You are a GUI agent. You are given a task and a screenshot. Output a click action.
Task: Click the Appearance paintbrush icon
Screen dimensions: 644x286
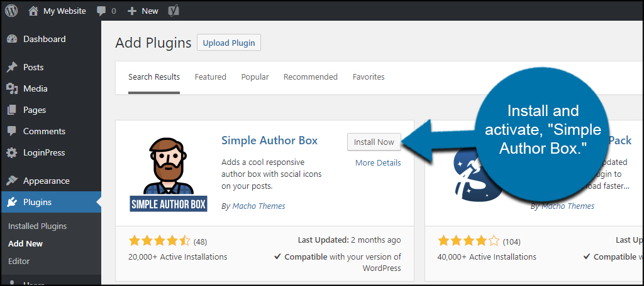coord(12,181)
